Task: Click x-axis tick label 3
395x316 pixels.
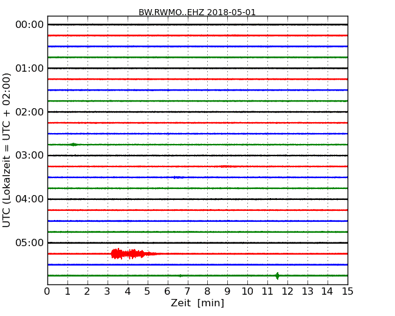Action: (108, 292)
